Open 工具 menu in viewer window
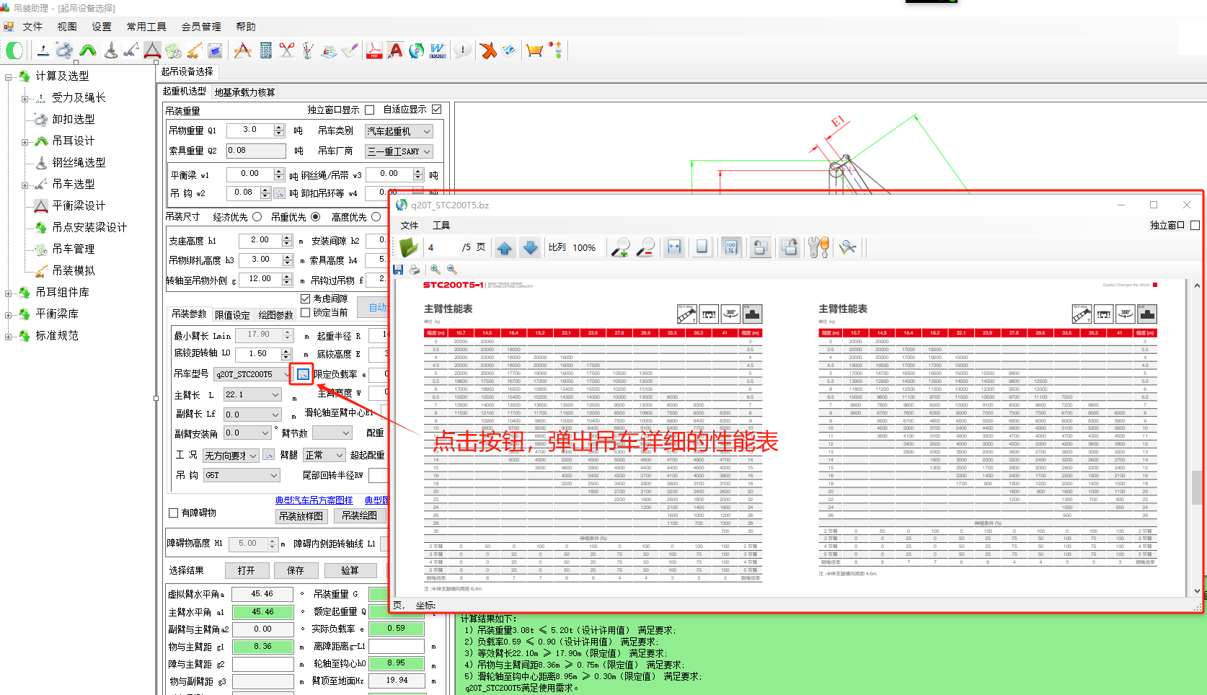 point(441,226)
